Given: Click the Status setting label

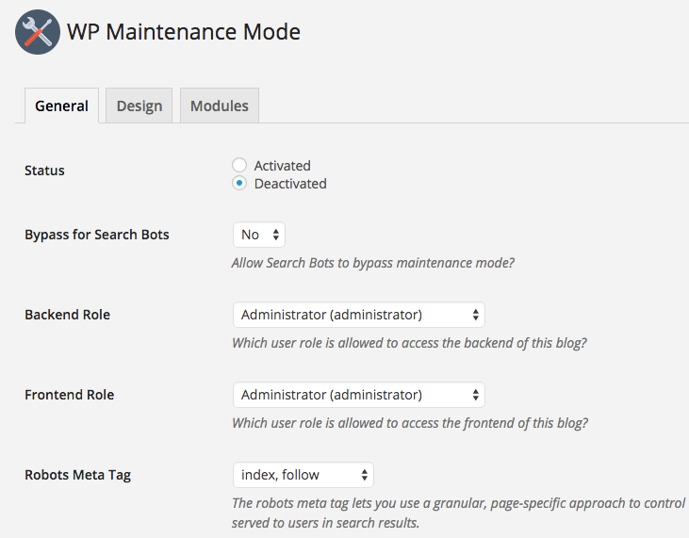Looking at the screenshot, I should coord(44,171).
